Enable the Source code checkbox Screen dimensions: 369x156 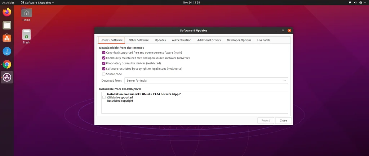point(104,74)
